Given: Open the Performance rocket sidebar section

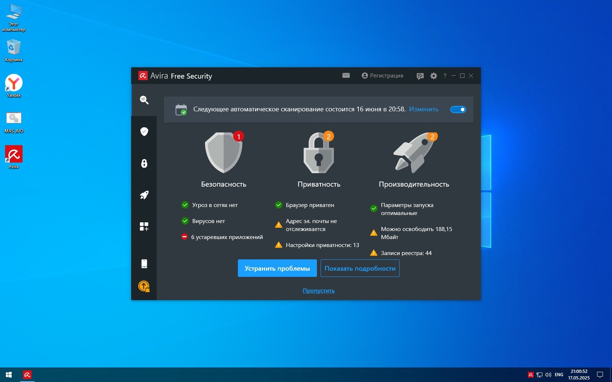Looking at the screenshot, I should [x=144, y=195].
